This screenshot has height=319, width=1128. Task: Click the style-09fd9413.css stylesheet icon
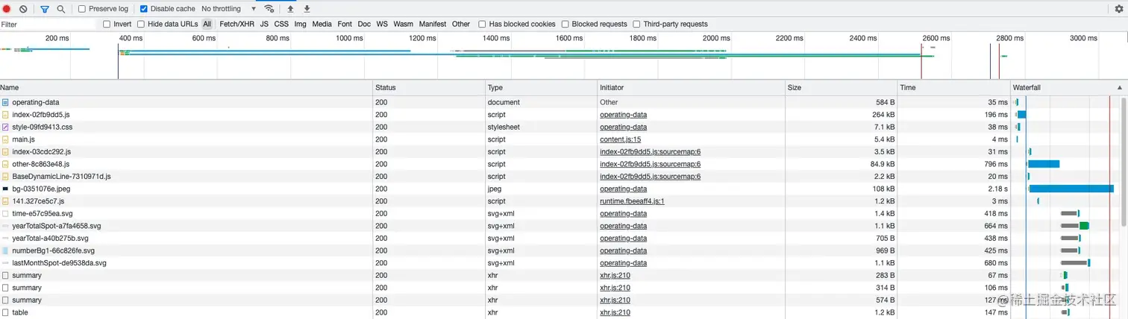[5, 127]
